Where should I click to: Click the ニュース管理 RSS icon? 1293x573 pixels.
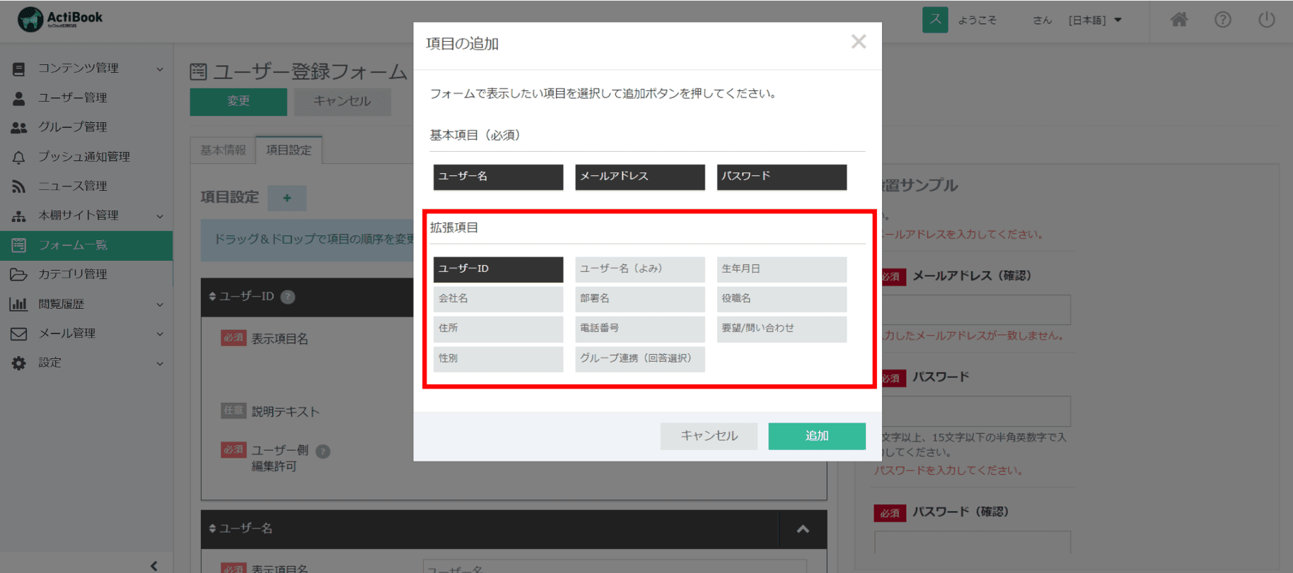tap(19, 187)
